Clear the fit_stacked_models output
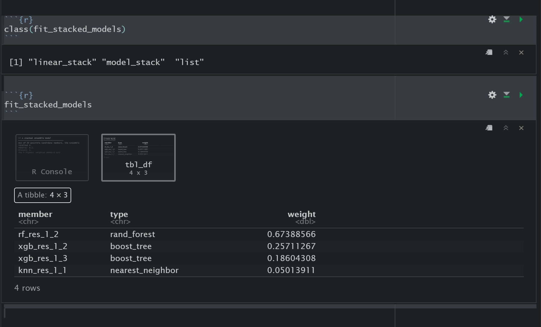Image resolution: width=541 pixels, height=327 pixels. tap(521, 128)
